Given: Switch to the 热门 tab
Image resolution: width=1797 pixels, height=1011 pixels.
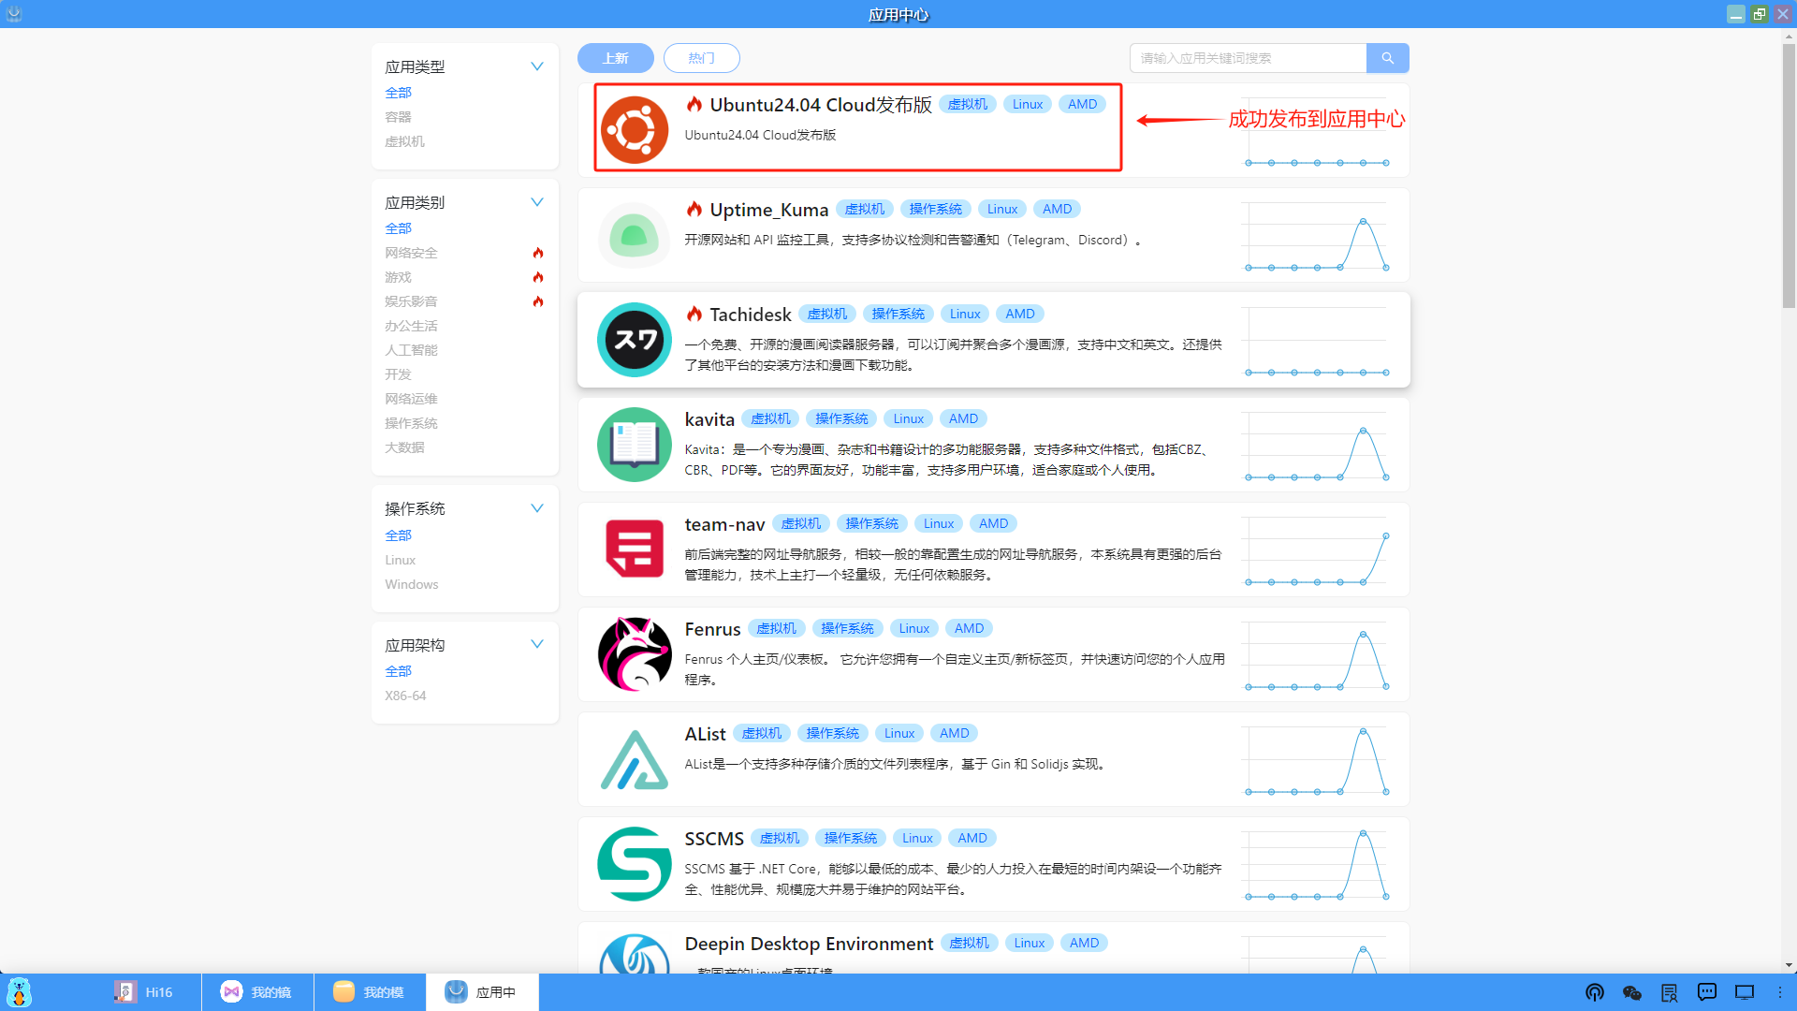Looking at the screenshot, I should 701,58.
